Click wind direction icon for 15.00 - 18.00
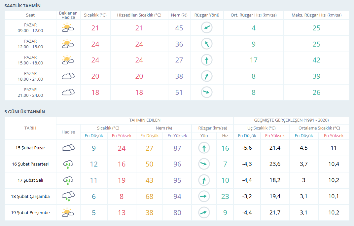The height and width of the screenshot is (226, 354). [207, 60]
